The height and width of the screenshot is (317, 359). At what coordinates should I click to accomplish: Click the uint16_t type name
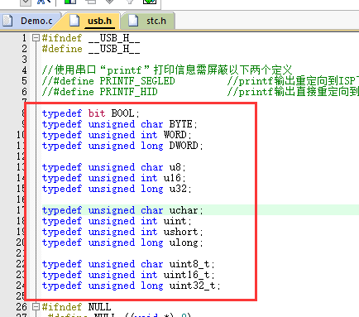[187, 275]
